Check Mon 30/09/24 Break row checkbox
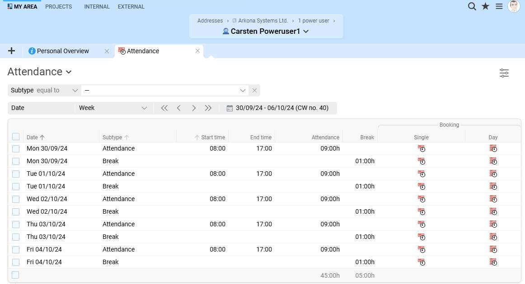This screenshot has height=284, width=525. click(16, 161)
